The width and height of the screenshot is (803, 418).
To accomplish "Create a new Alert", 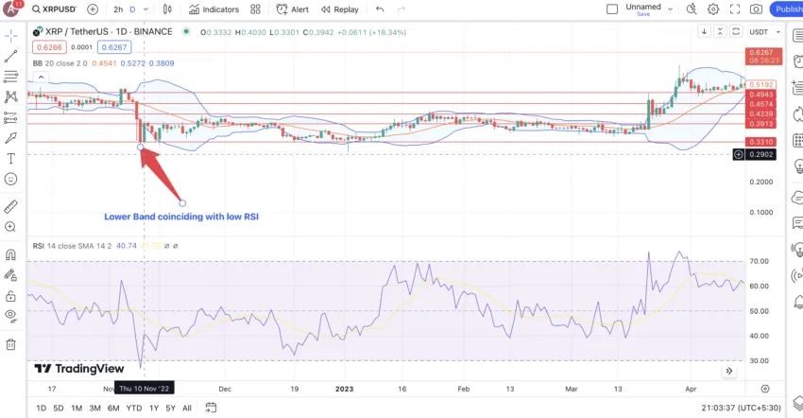I will pyautogui.click(x=293, y=9).
